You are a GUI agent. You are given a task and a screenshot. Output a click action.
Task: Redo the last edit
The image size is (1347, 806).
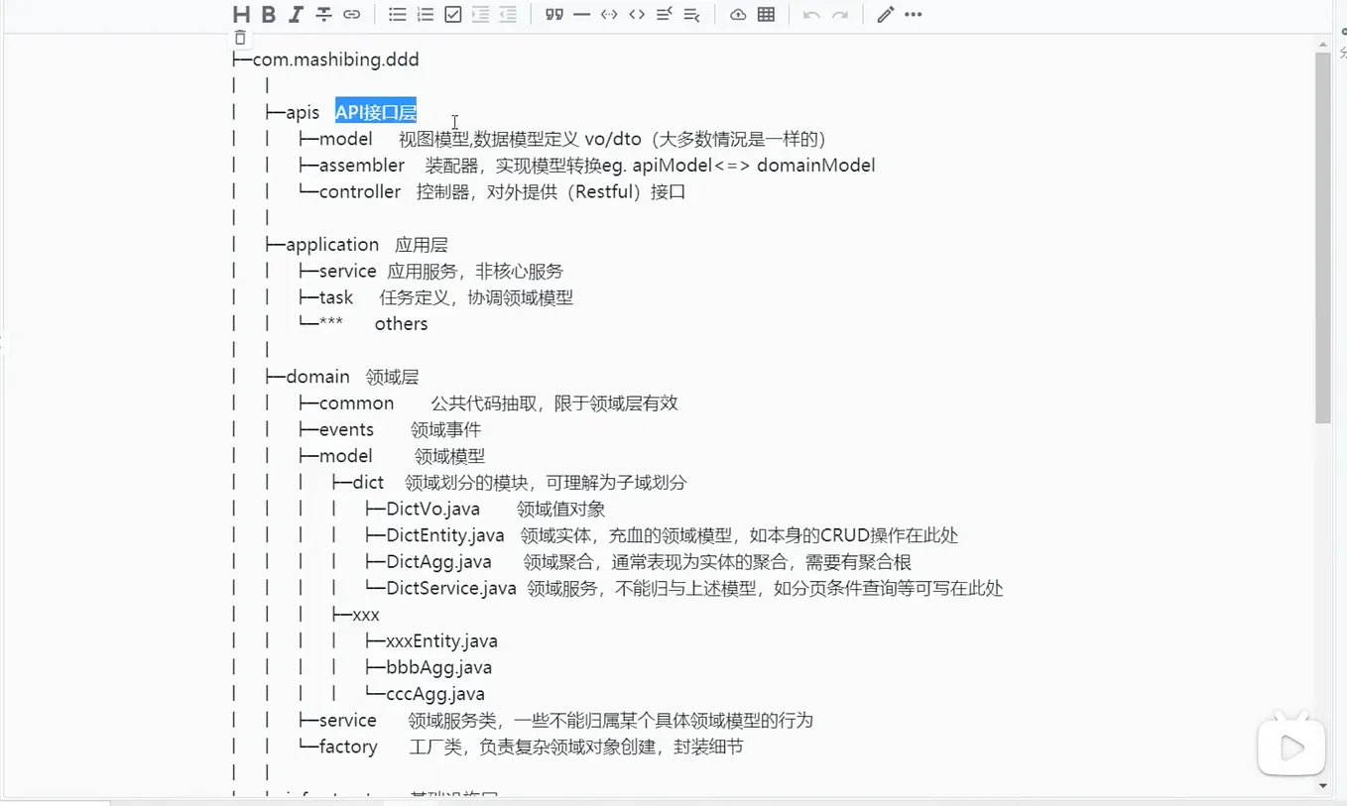point(839,14)
